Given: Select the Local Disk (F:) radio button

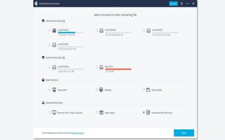Looking at the screenshot, I should coord(50,45).
